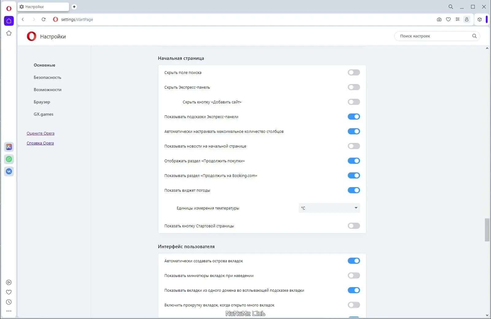
Task: Disable "Показать виджет погоды" toggle
Action: (354, 190)
